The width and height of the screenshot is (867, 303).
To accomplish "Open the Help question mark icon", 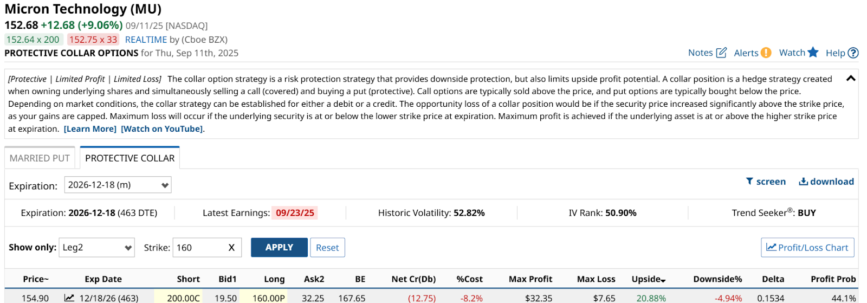I will tap(853, 53).
